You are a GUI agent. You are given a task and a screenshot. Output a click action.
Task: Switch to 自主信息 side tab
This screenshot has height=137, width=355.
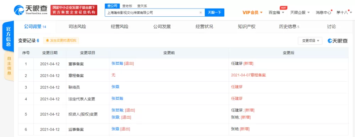[9, 66]
